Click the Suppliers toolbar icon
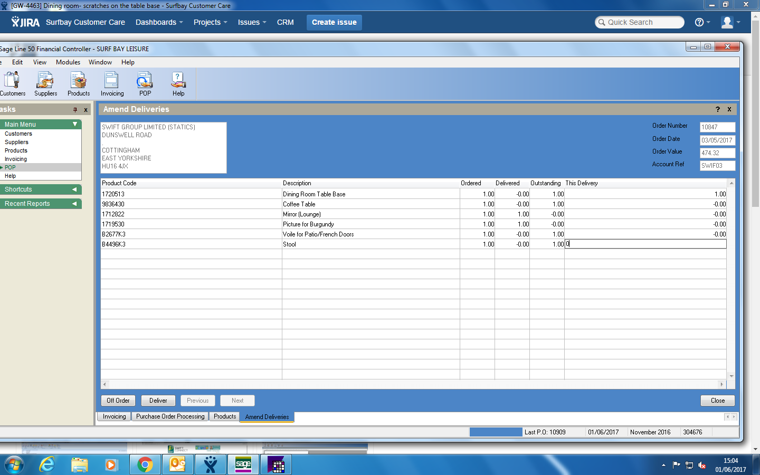 click(x=45, y=84)
